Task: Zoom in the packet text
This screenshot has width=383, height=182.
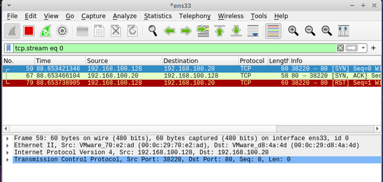Action: click(x=293, y=31)
